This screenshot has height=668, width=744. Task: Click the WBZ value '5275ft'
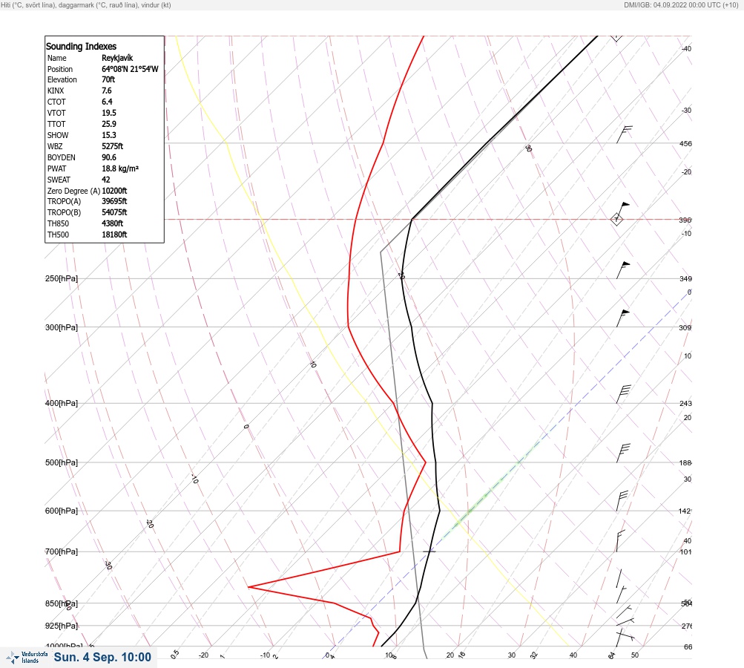[x=113, y=146]
